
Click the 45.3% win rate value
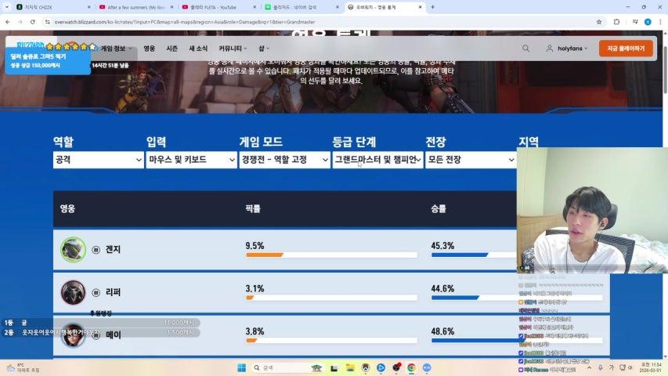click(x=442, y=245)
